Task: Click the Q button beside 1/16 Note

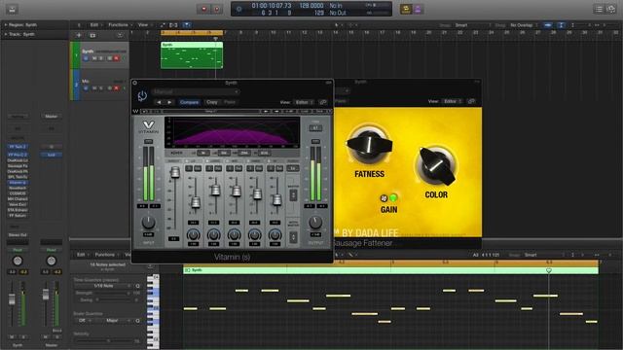Action: pyautogui.click(x=137, y=286)
